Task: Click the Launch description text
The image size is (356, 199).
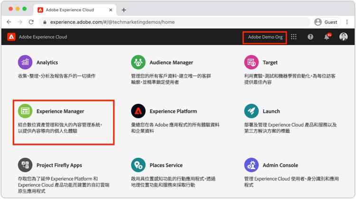Action: (x=290, y=128)
